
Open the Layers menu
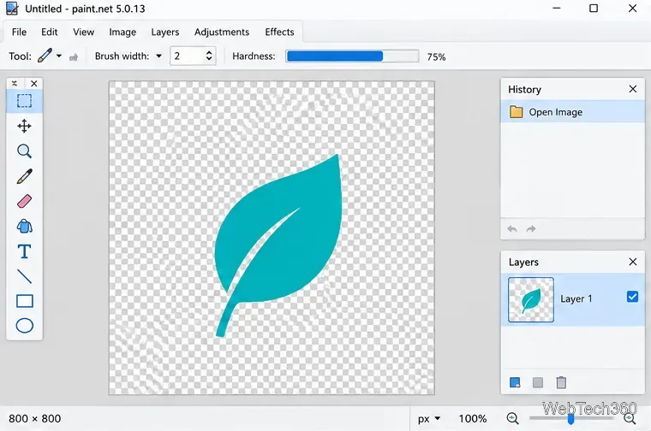click(165, 32)
